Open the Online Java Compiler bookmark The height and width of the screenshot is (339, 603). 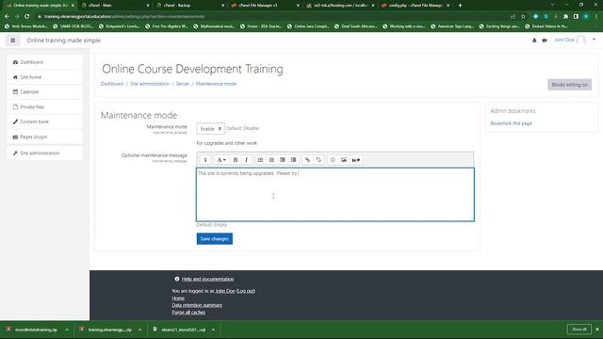[308, 26]
